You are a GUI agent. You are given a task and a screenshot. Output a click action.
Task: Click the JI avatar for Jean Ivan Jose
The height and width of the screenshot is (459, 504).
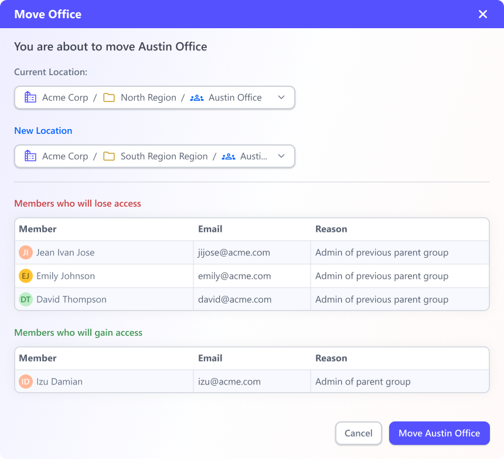[x=26, y=252]
